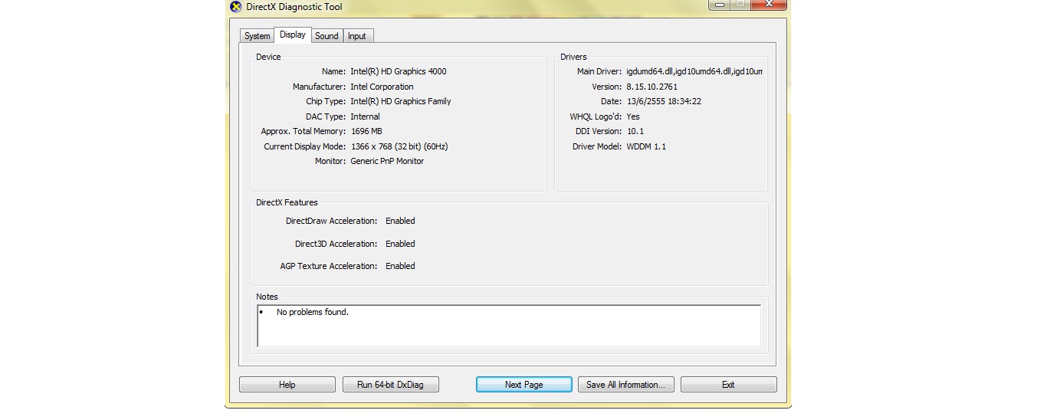
Task: Click device name 'Intel(R) HD Graphics 4000'
Action: tap(399, 71)
